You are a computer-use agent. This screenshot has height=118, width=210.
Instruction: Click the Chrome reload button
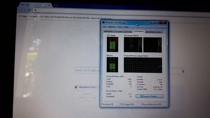tap(30, 10)
